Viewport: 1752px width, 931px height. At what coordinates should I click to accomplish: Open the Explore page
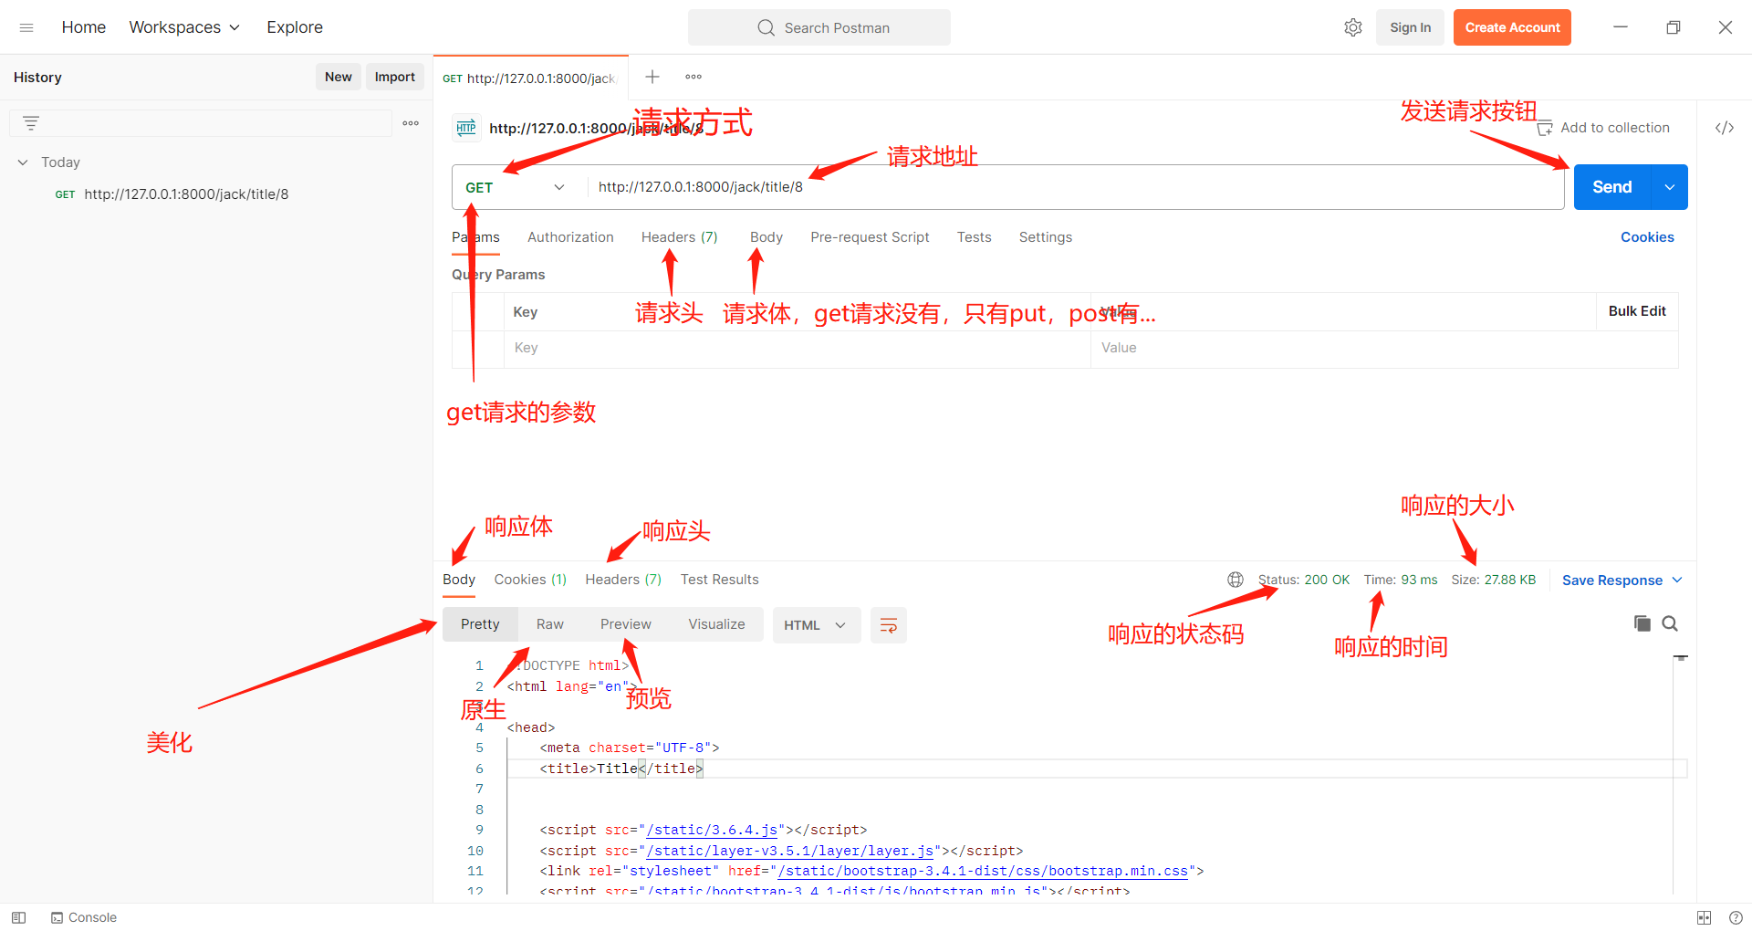295,27
